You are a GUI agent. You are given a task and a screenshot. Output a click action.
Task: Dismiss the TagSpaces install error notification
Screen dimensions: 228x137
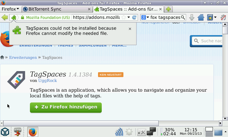pos(130,29)
